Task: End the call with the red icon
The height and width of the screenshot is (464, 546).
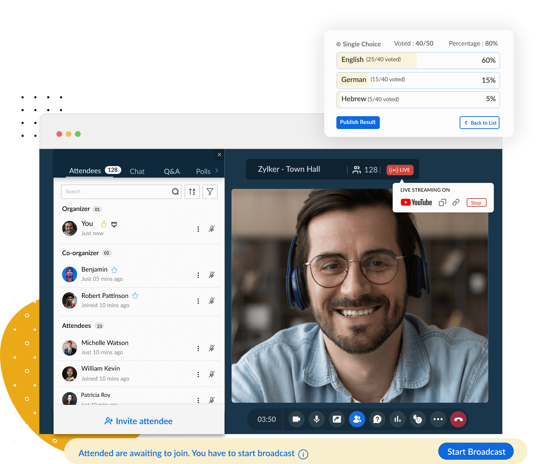Action: pos(458,419)
